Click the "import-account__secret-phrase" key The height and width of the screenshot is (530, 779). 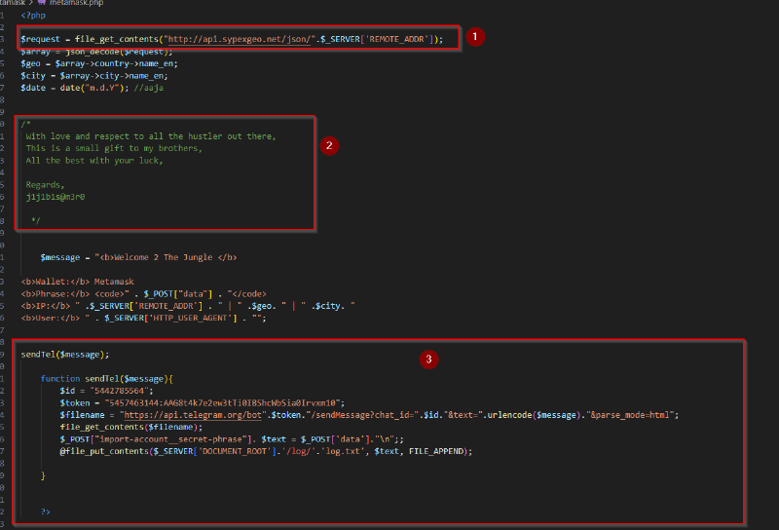pyautogui.click(x=171, y=439)
